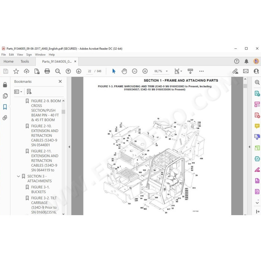Show the page thumbnails panel

(5, 96)
